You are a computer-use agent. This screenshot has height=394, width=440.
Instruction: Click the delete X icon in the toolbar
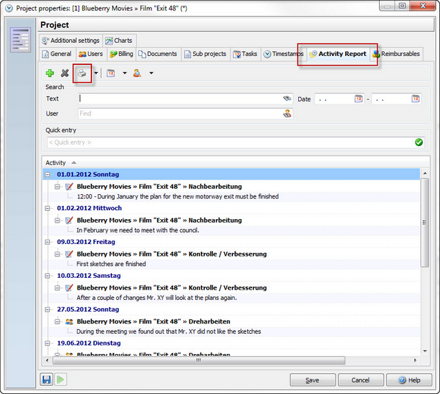tap(65, 73)
